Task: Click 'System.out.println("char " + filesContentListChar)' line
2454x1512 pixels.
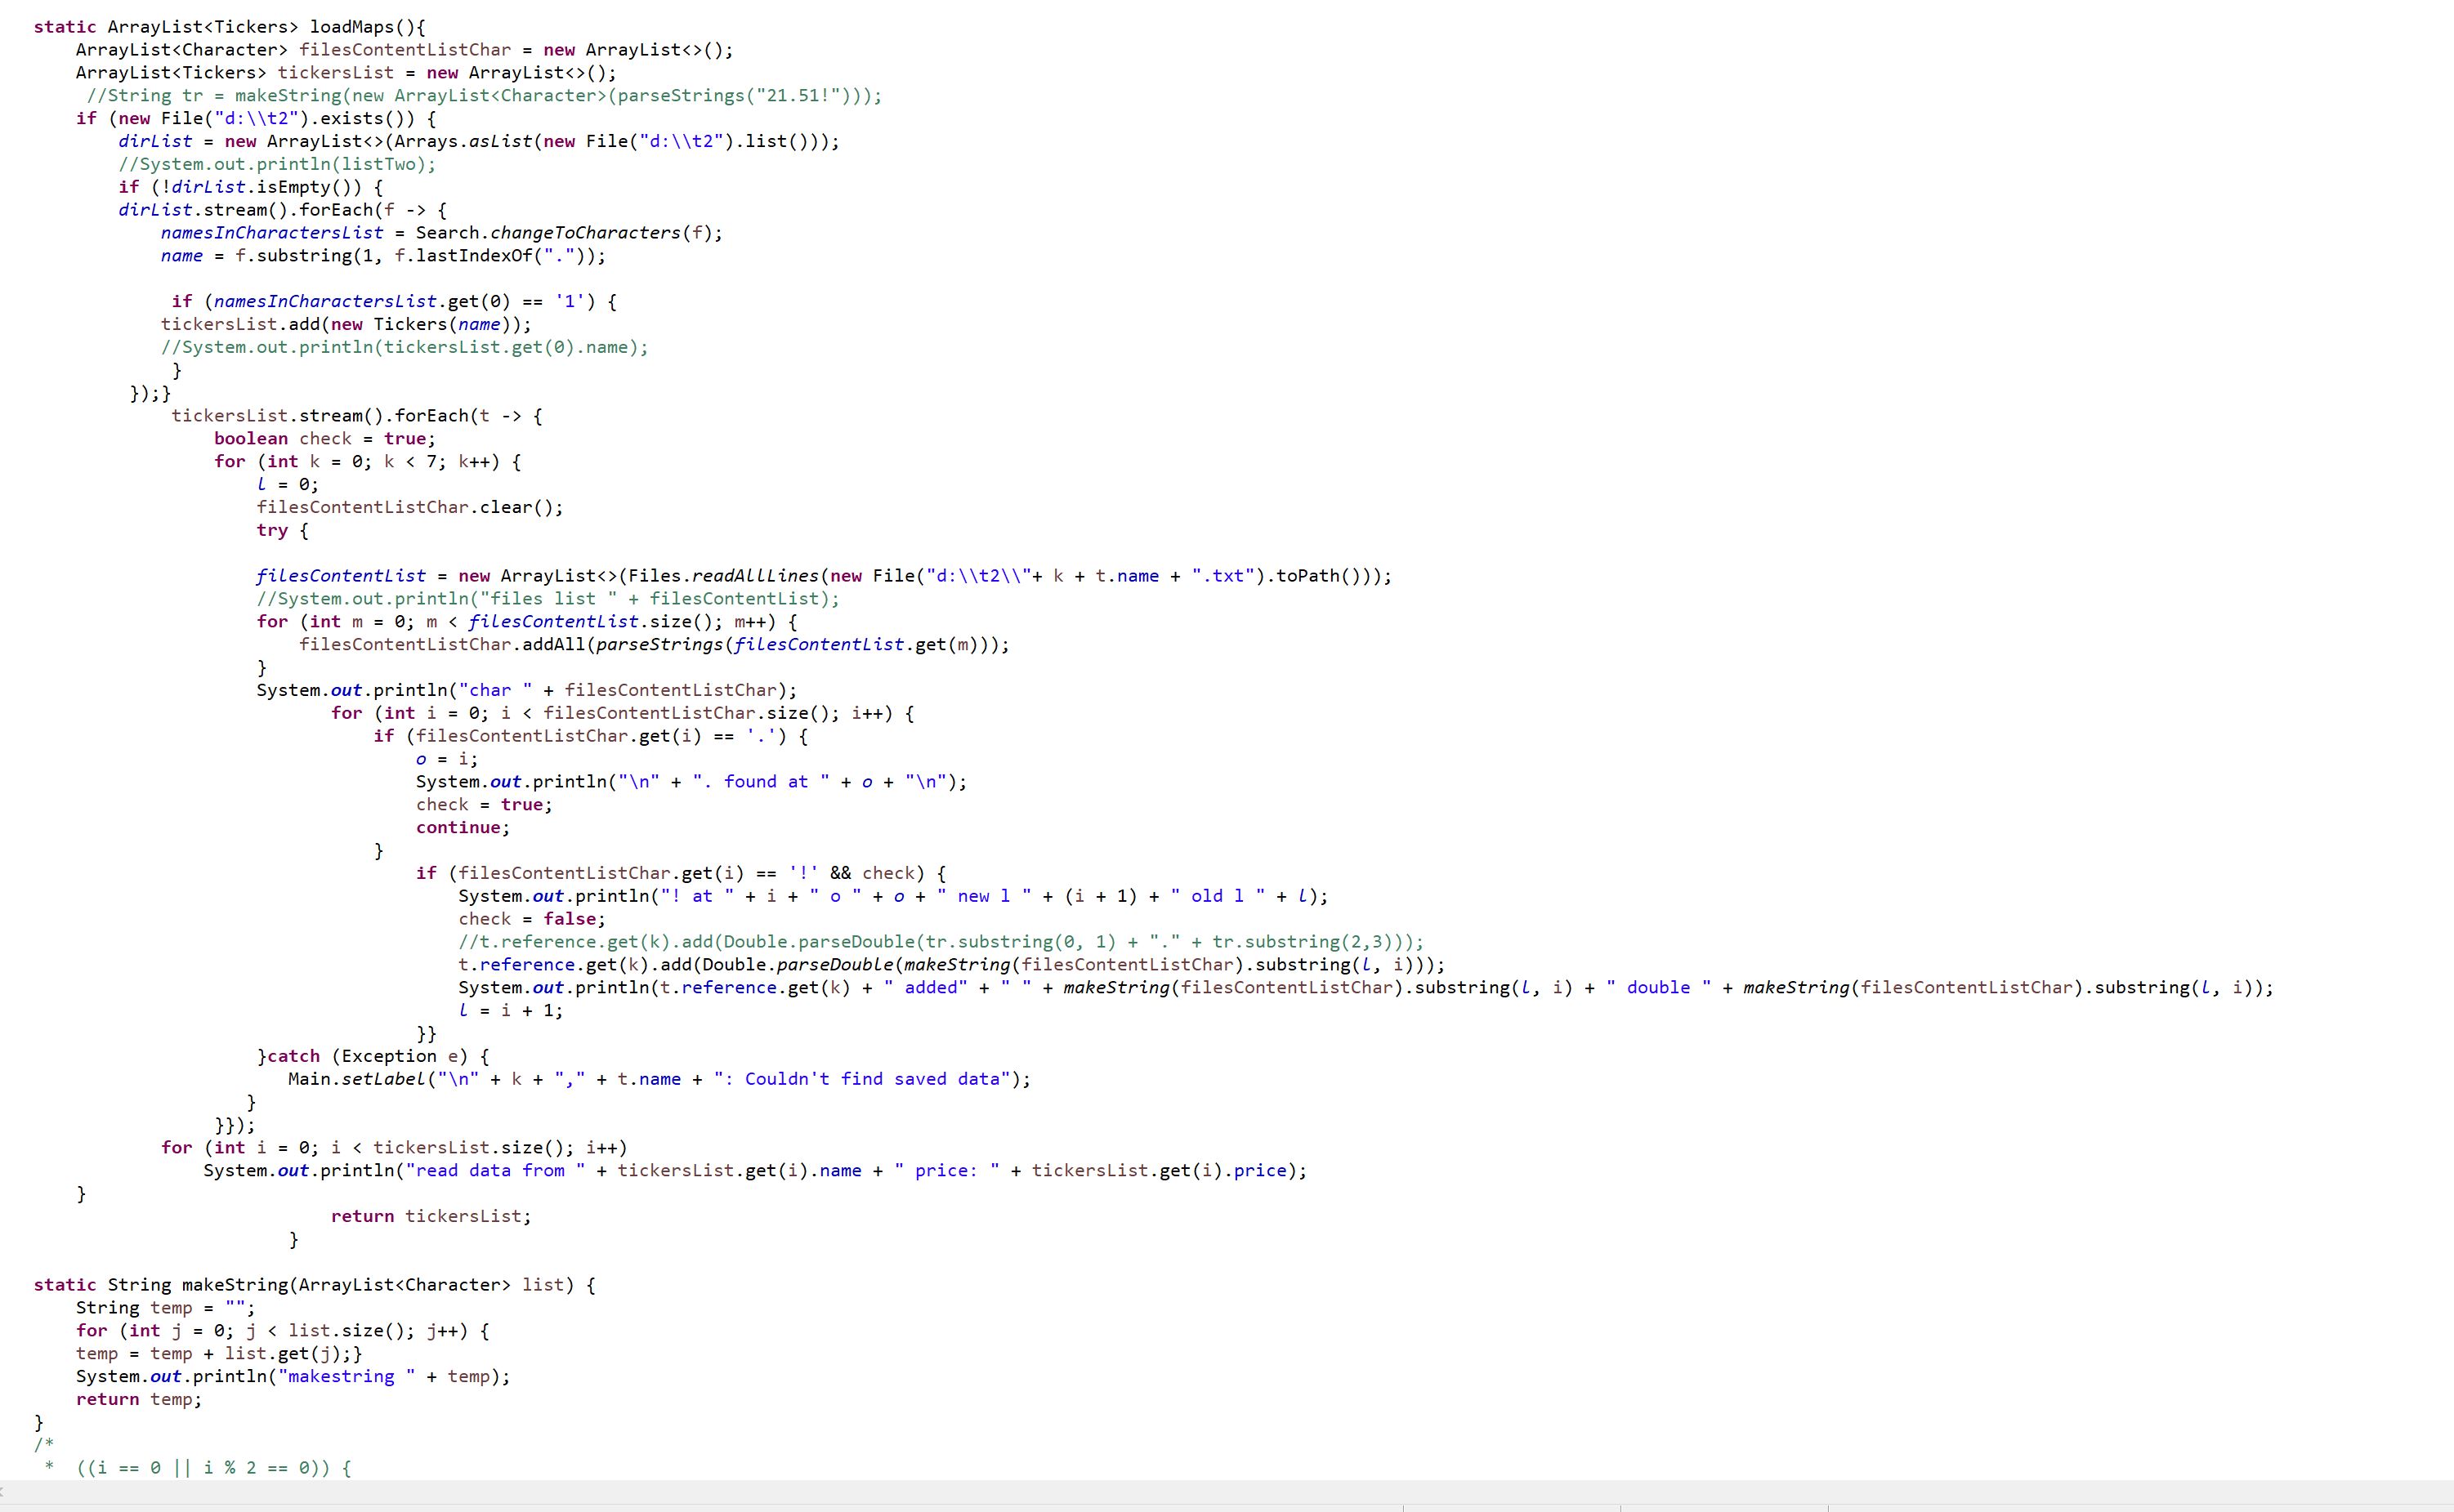Action: pos(527,690)
